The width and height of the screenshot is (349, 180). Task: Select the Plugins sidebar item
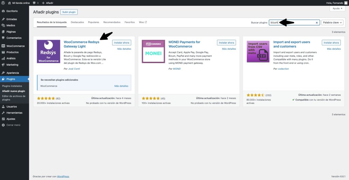(x=14, y=79)
